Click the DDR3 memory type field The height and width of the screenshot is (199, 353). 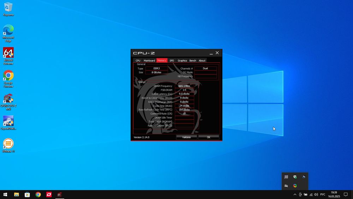coord(156,68)
